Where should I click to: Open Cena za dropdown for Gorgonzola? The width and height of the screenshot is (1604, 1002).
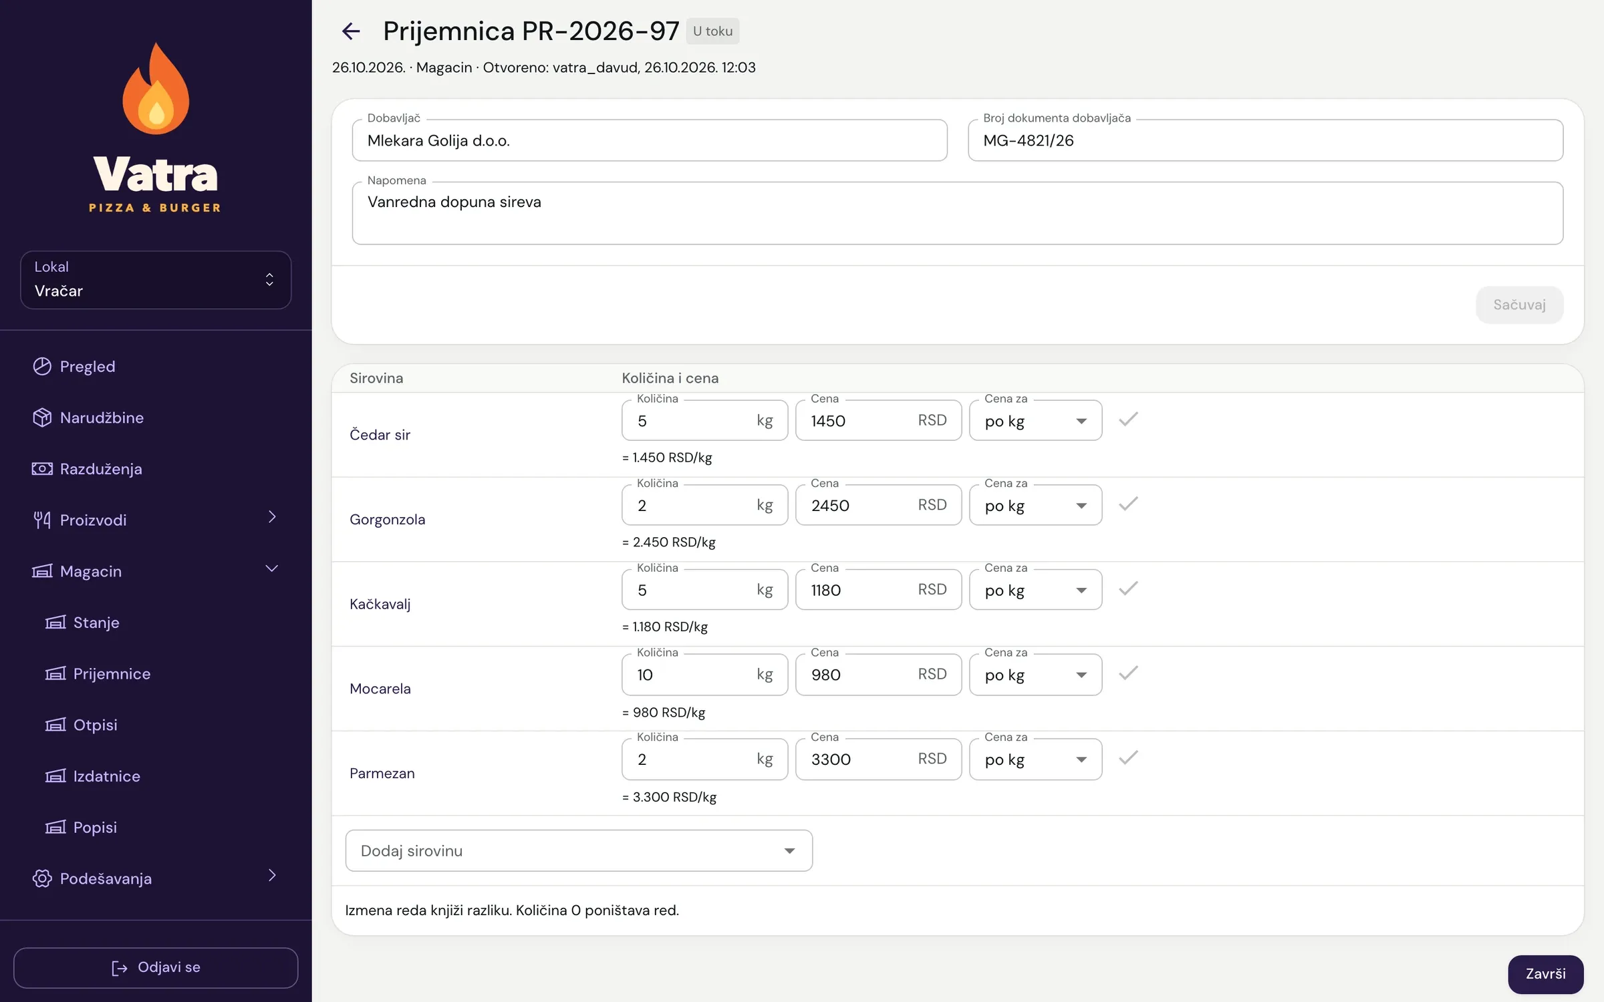(1035, 505)
